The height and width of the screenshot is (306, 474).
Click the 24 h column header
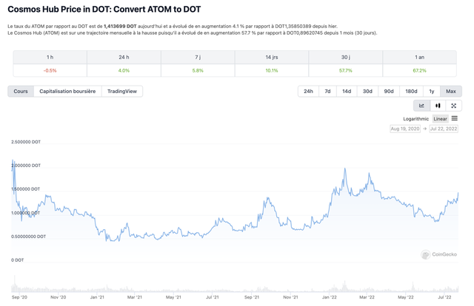tap(124, 58)
